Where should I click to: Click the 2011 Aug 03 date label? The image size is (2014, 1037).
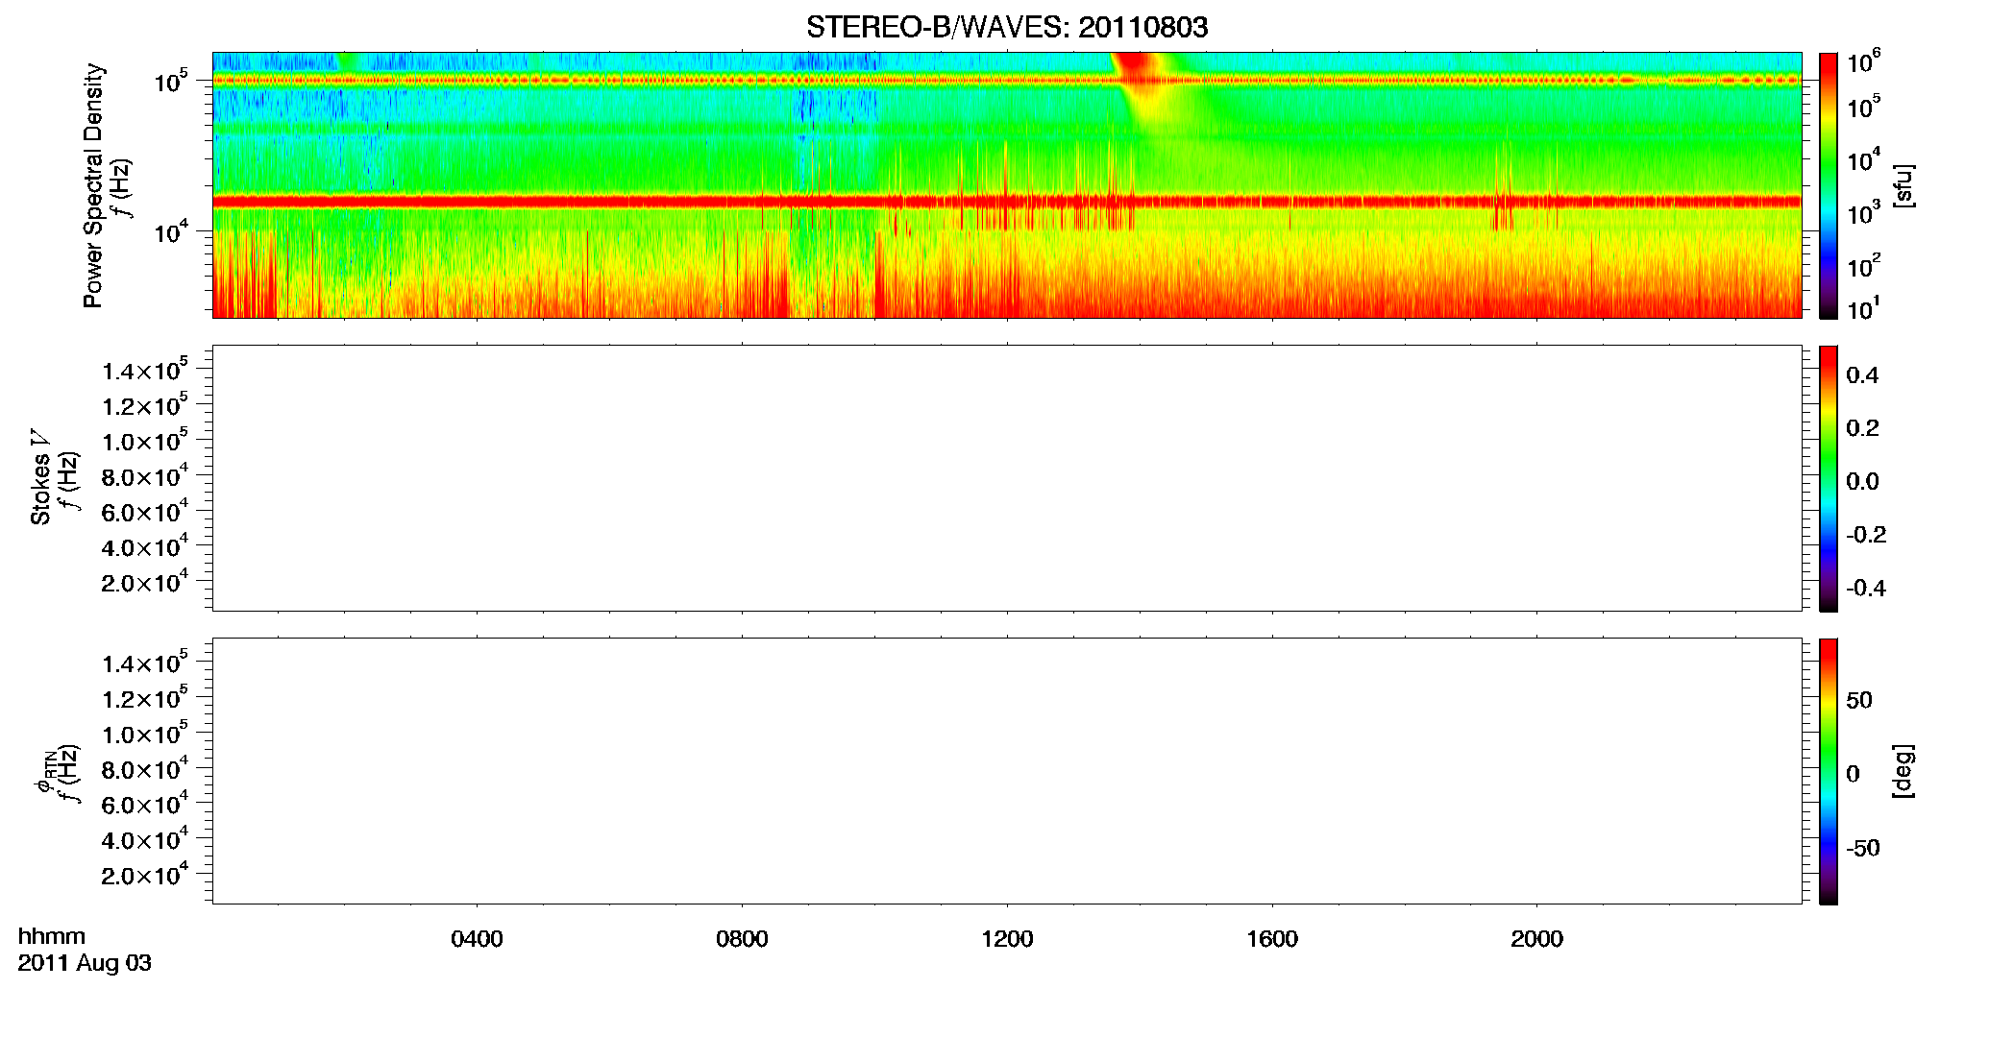click(x=85, y=963)
